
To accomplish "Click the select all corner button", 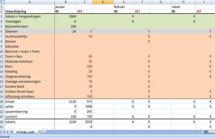I will (2, 2).
